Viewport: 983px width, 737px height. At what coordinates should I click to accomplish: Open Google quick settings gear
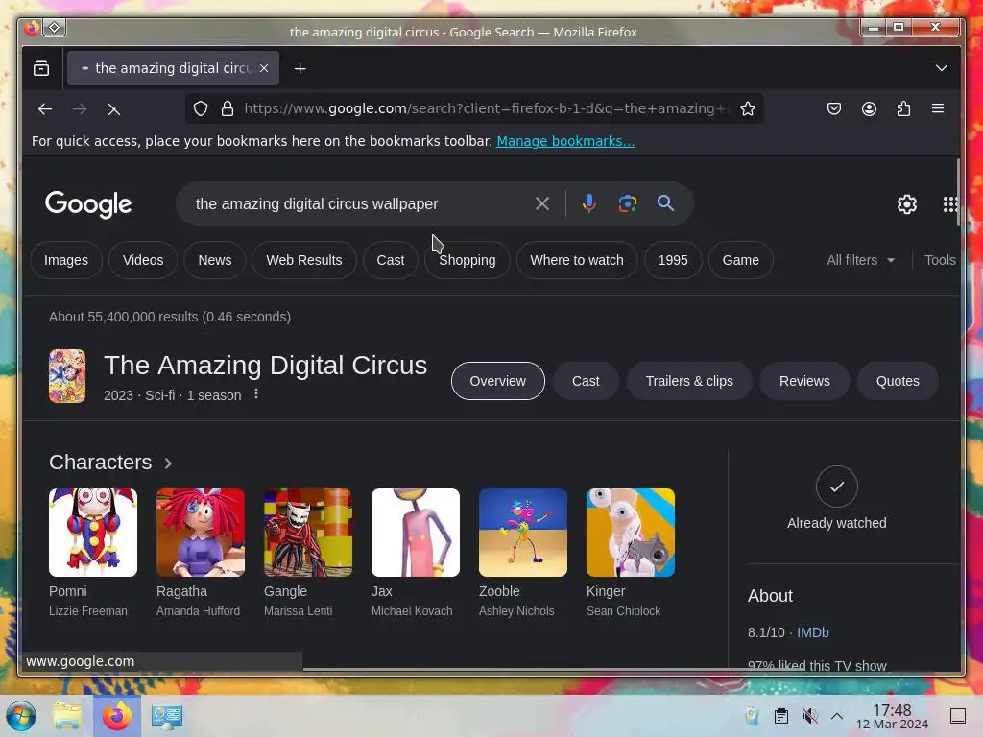(x=906, y=204)
